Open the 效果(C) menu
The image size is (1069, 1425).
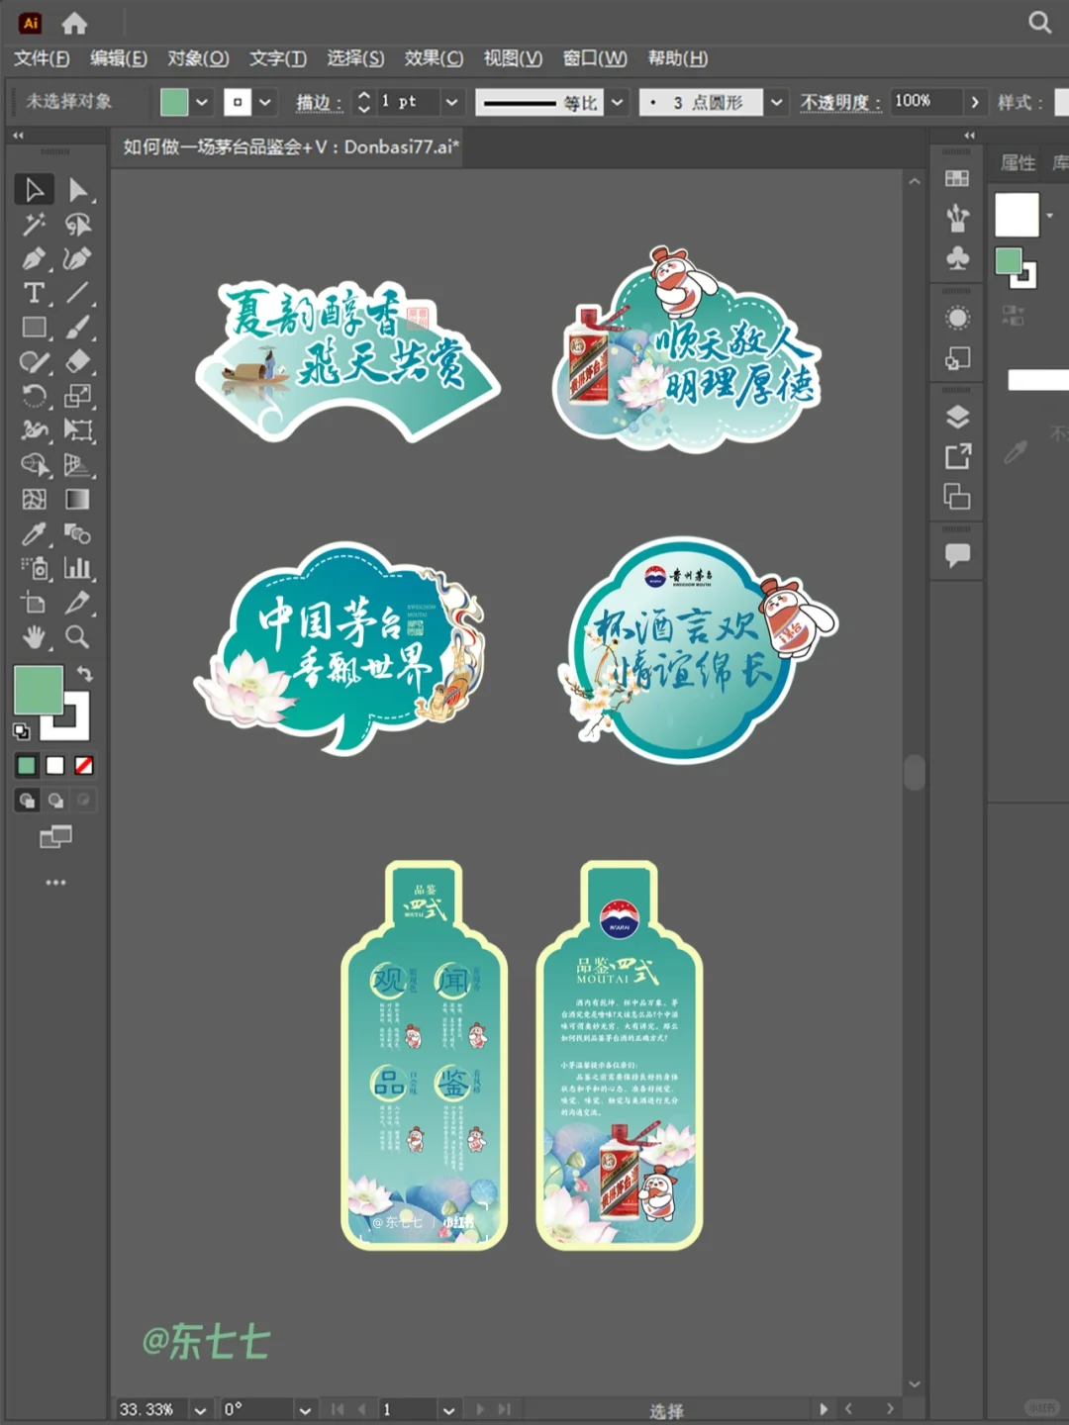[434, 58]
